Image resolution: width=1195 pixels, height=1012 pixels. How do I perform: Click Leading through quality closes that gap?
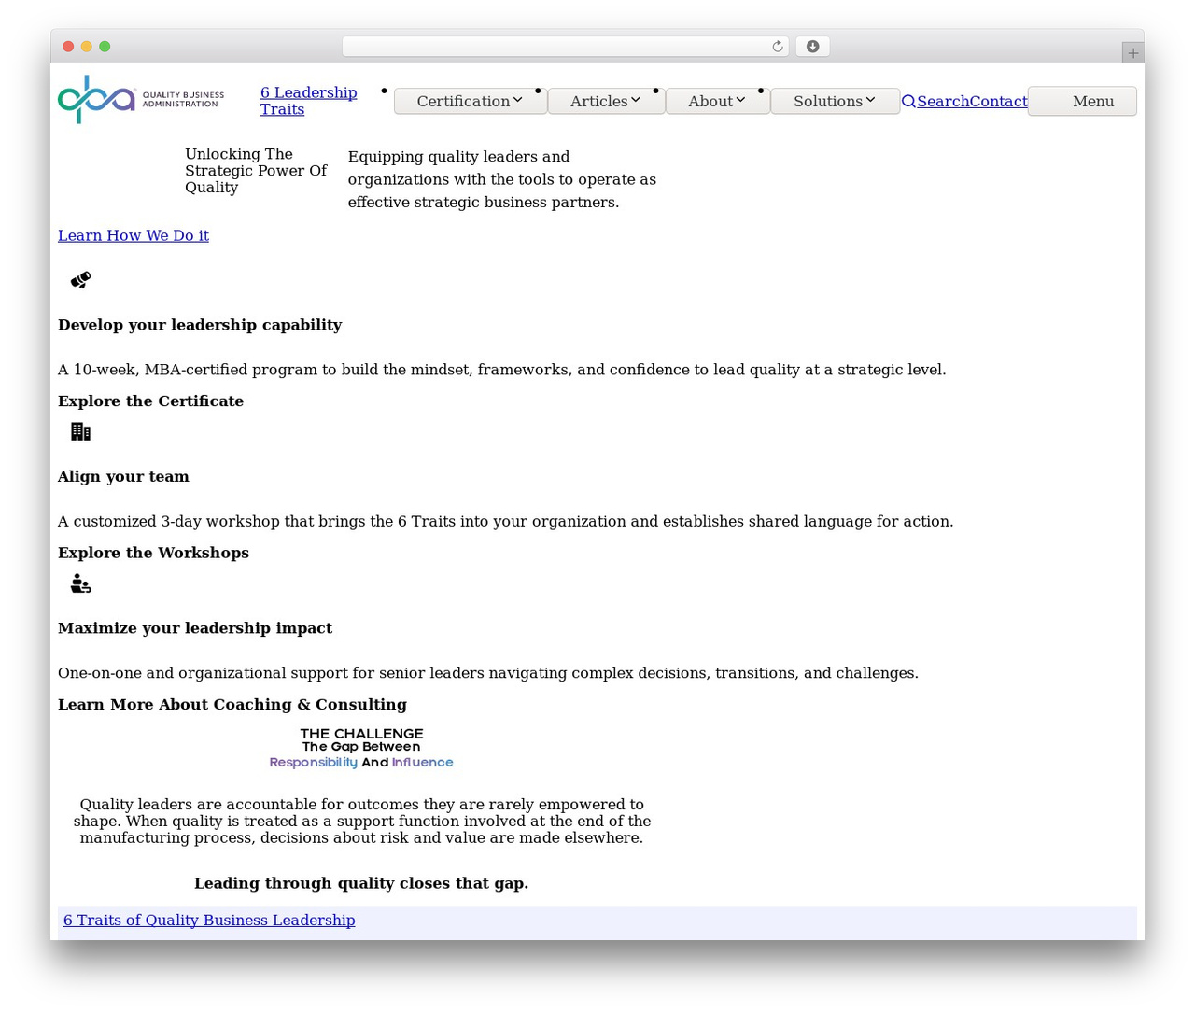(361, 883)
